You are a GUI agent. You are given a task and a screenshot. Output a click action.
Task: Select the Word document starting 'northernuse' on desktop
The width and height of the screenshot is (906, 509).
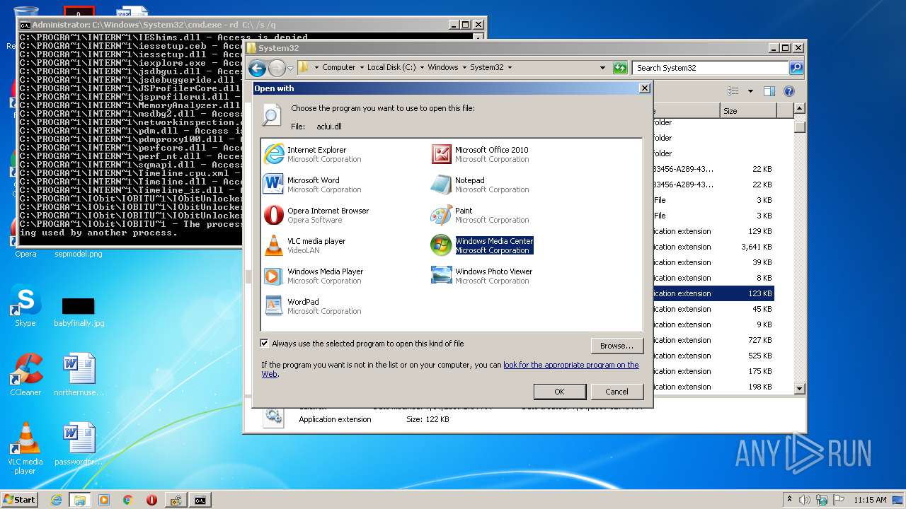pyautogui.click(x=79, y=375)
